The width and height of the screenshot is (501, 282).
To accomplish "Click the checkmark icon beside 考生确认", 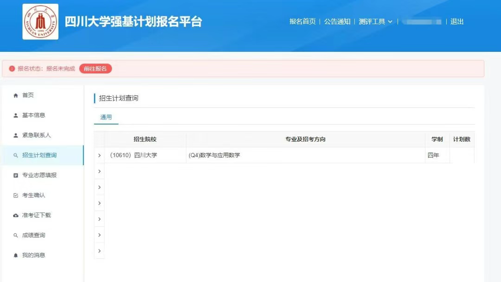I will click(x=16, y=195).
